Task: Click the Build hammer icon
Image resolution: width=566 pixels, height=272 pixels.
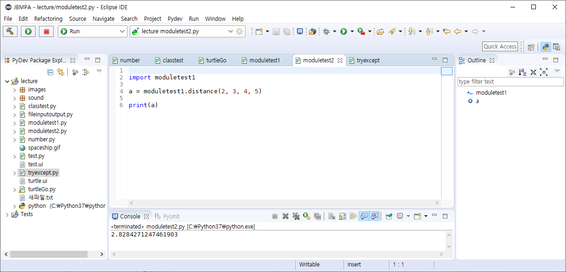Action: (10, 31)
